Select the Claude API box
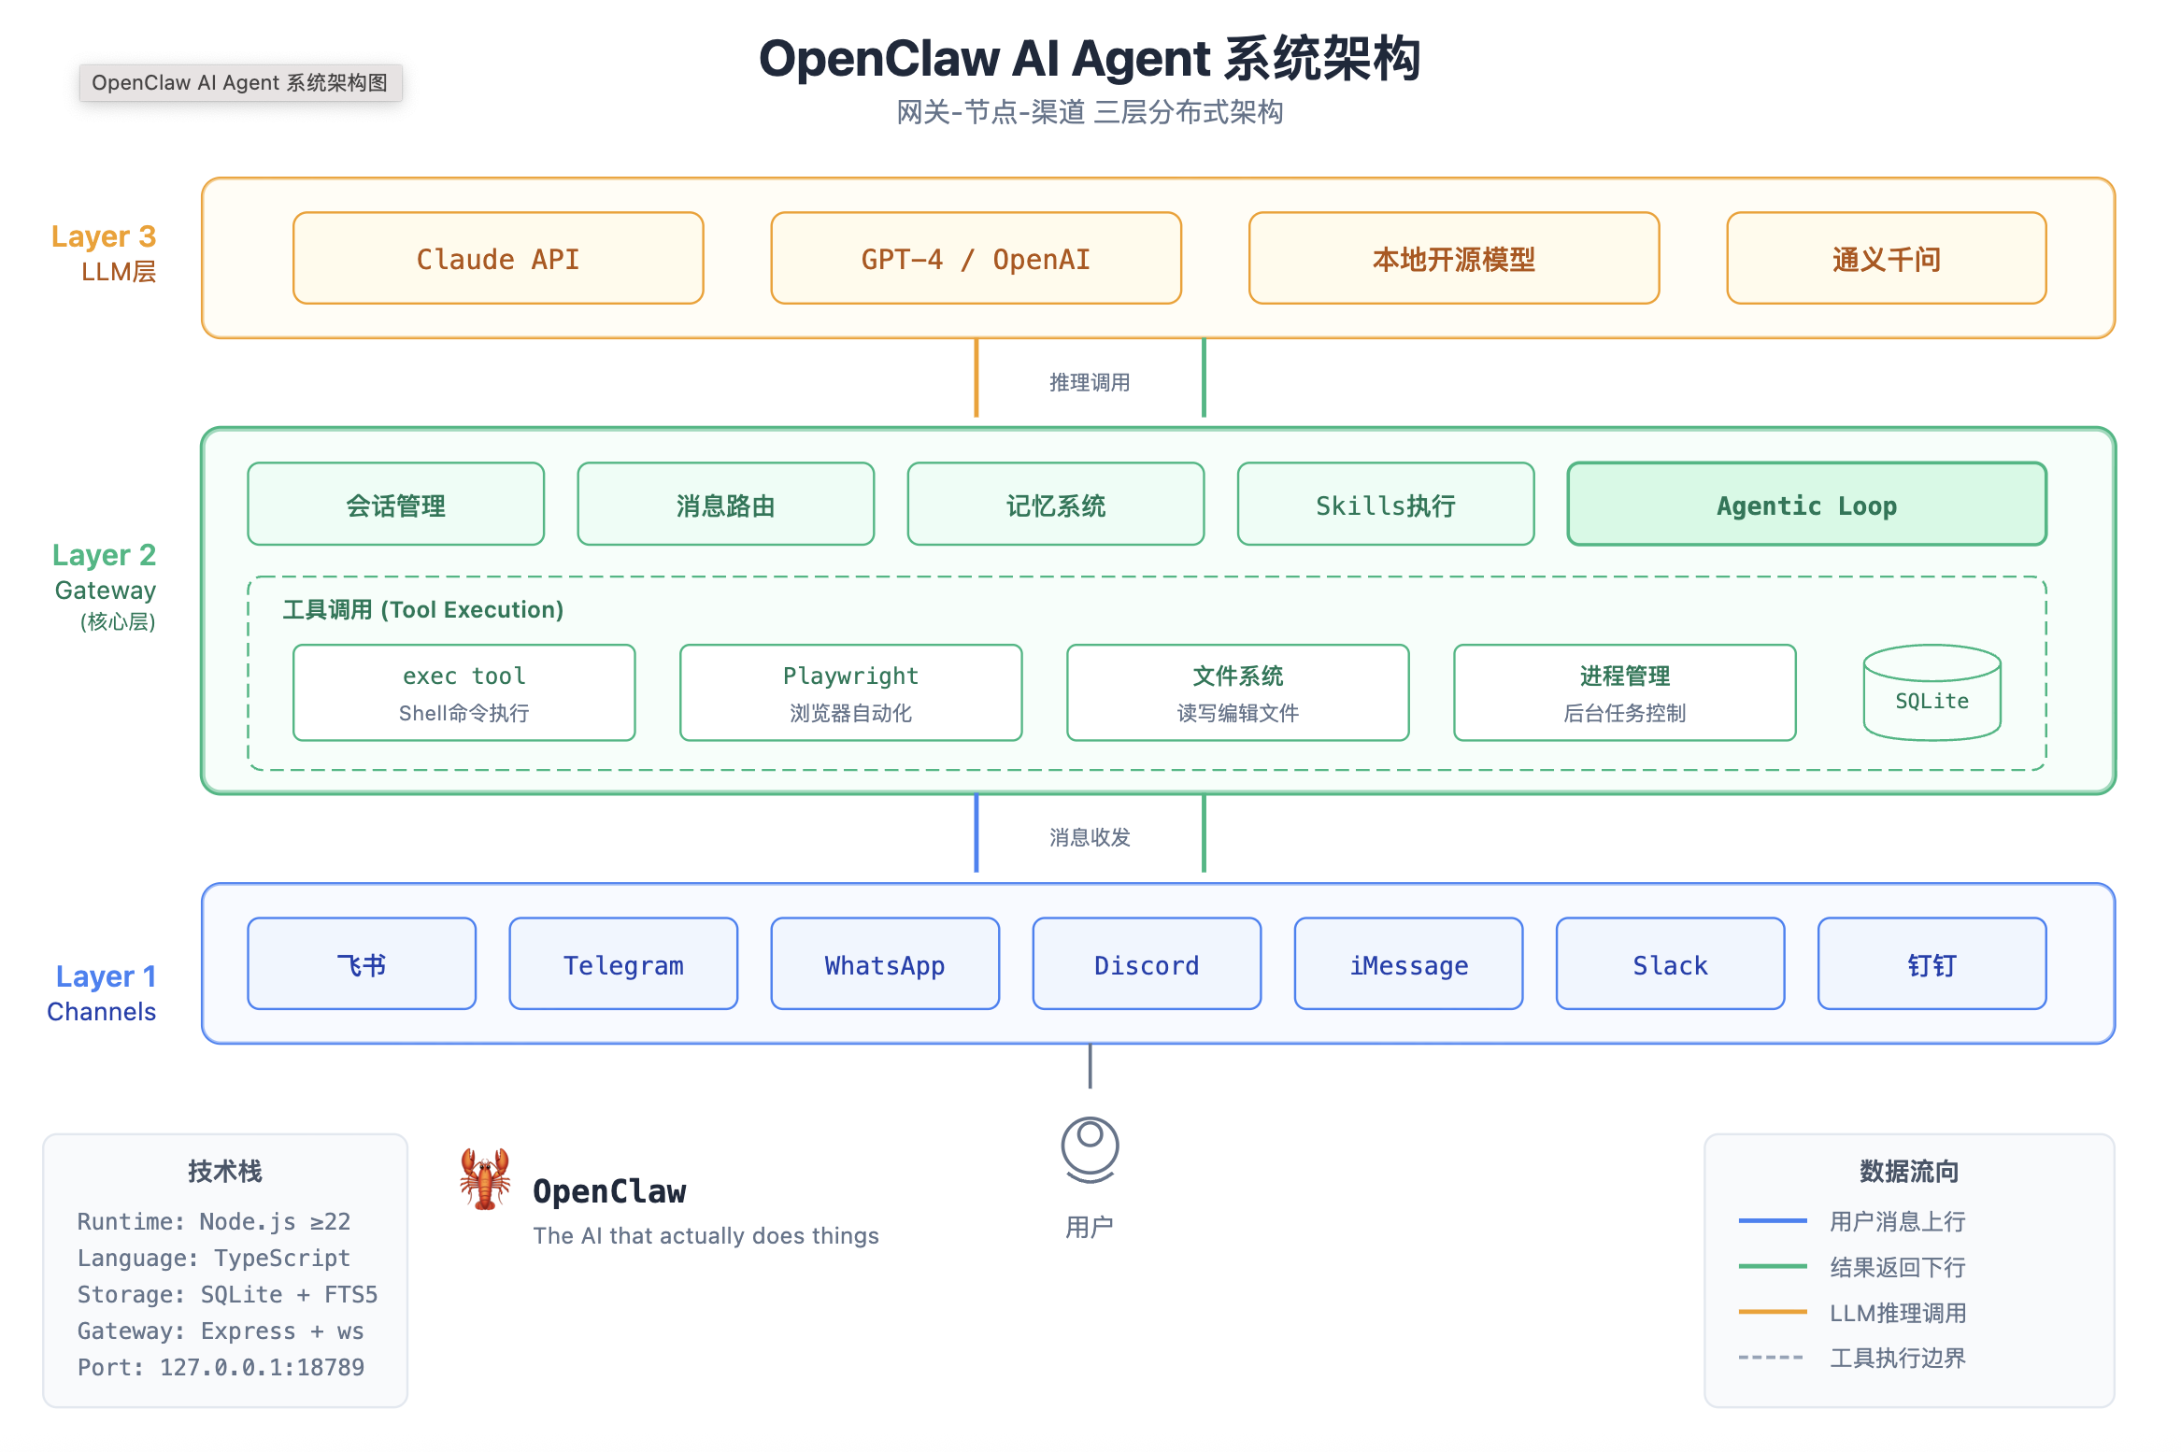Viewport: 2181px width, 1452px height. point(498,258)
